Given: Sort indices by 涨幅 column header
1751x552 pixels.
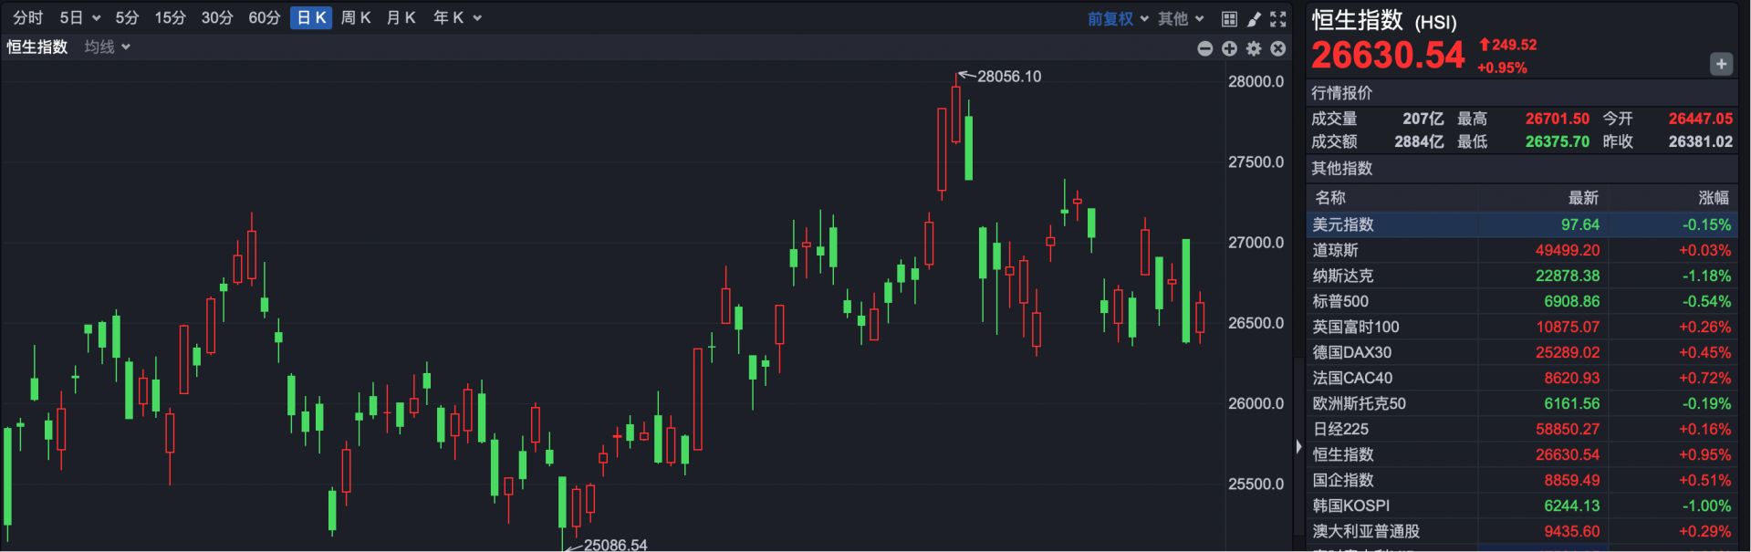Looking at the screenshot, I should (x=1713, y=198).
